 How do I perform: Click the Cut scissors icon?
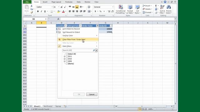tap(32, 6)
